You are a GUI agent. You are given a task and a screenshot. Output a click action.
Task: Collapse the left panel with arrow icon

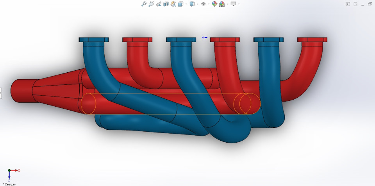click(348, 4)
